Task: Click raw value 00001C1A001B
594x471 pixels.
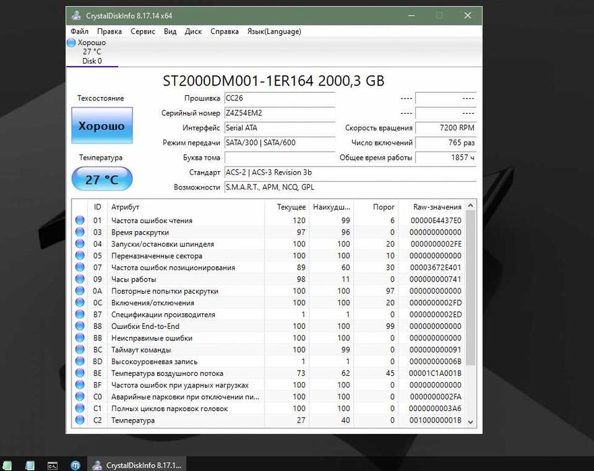Action: pos(436,373)
